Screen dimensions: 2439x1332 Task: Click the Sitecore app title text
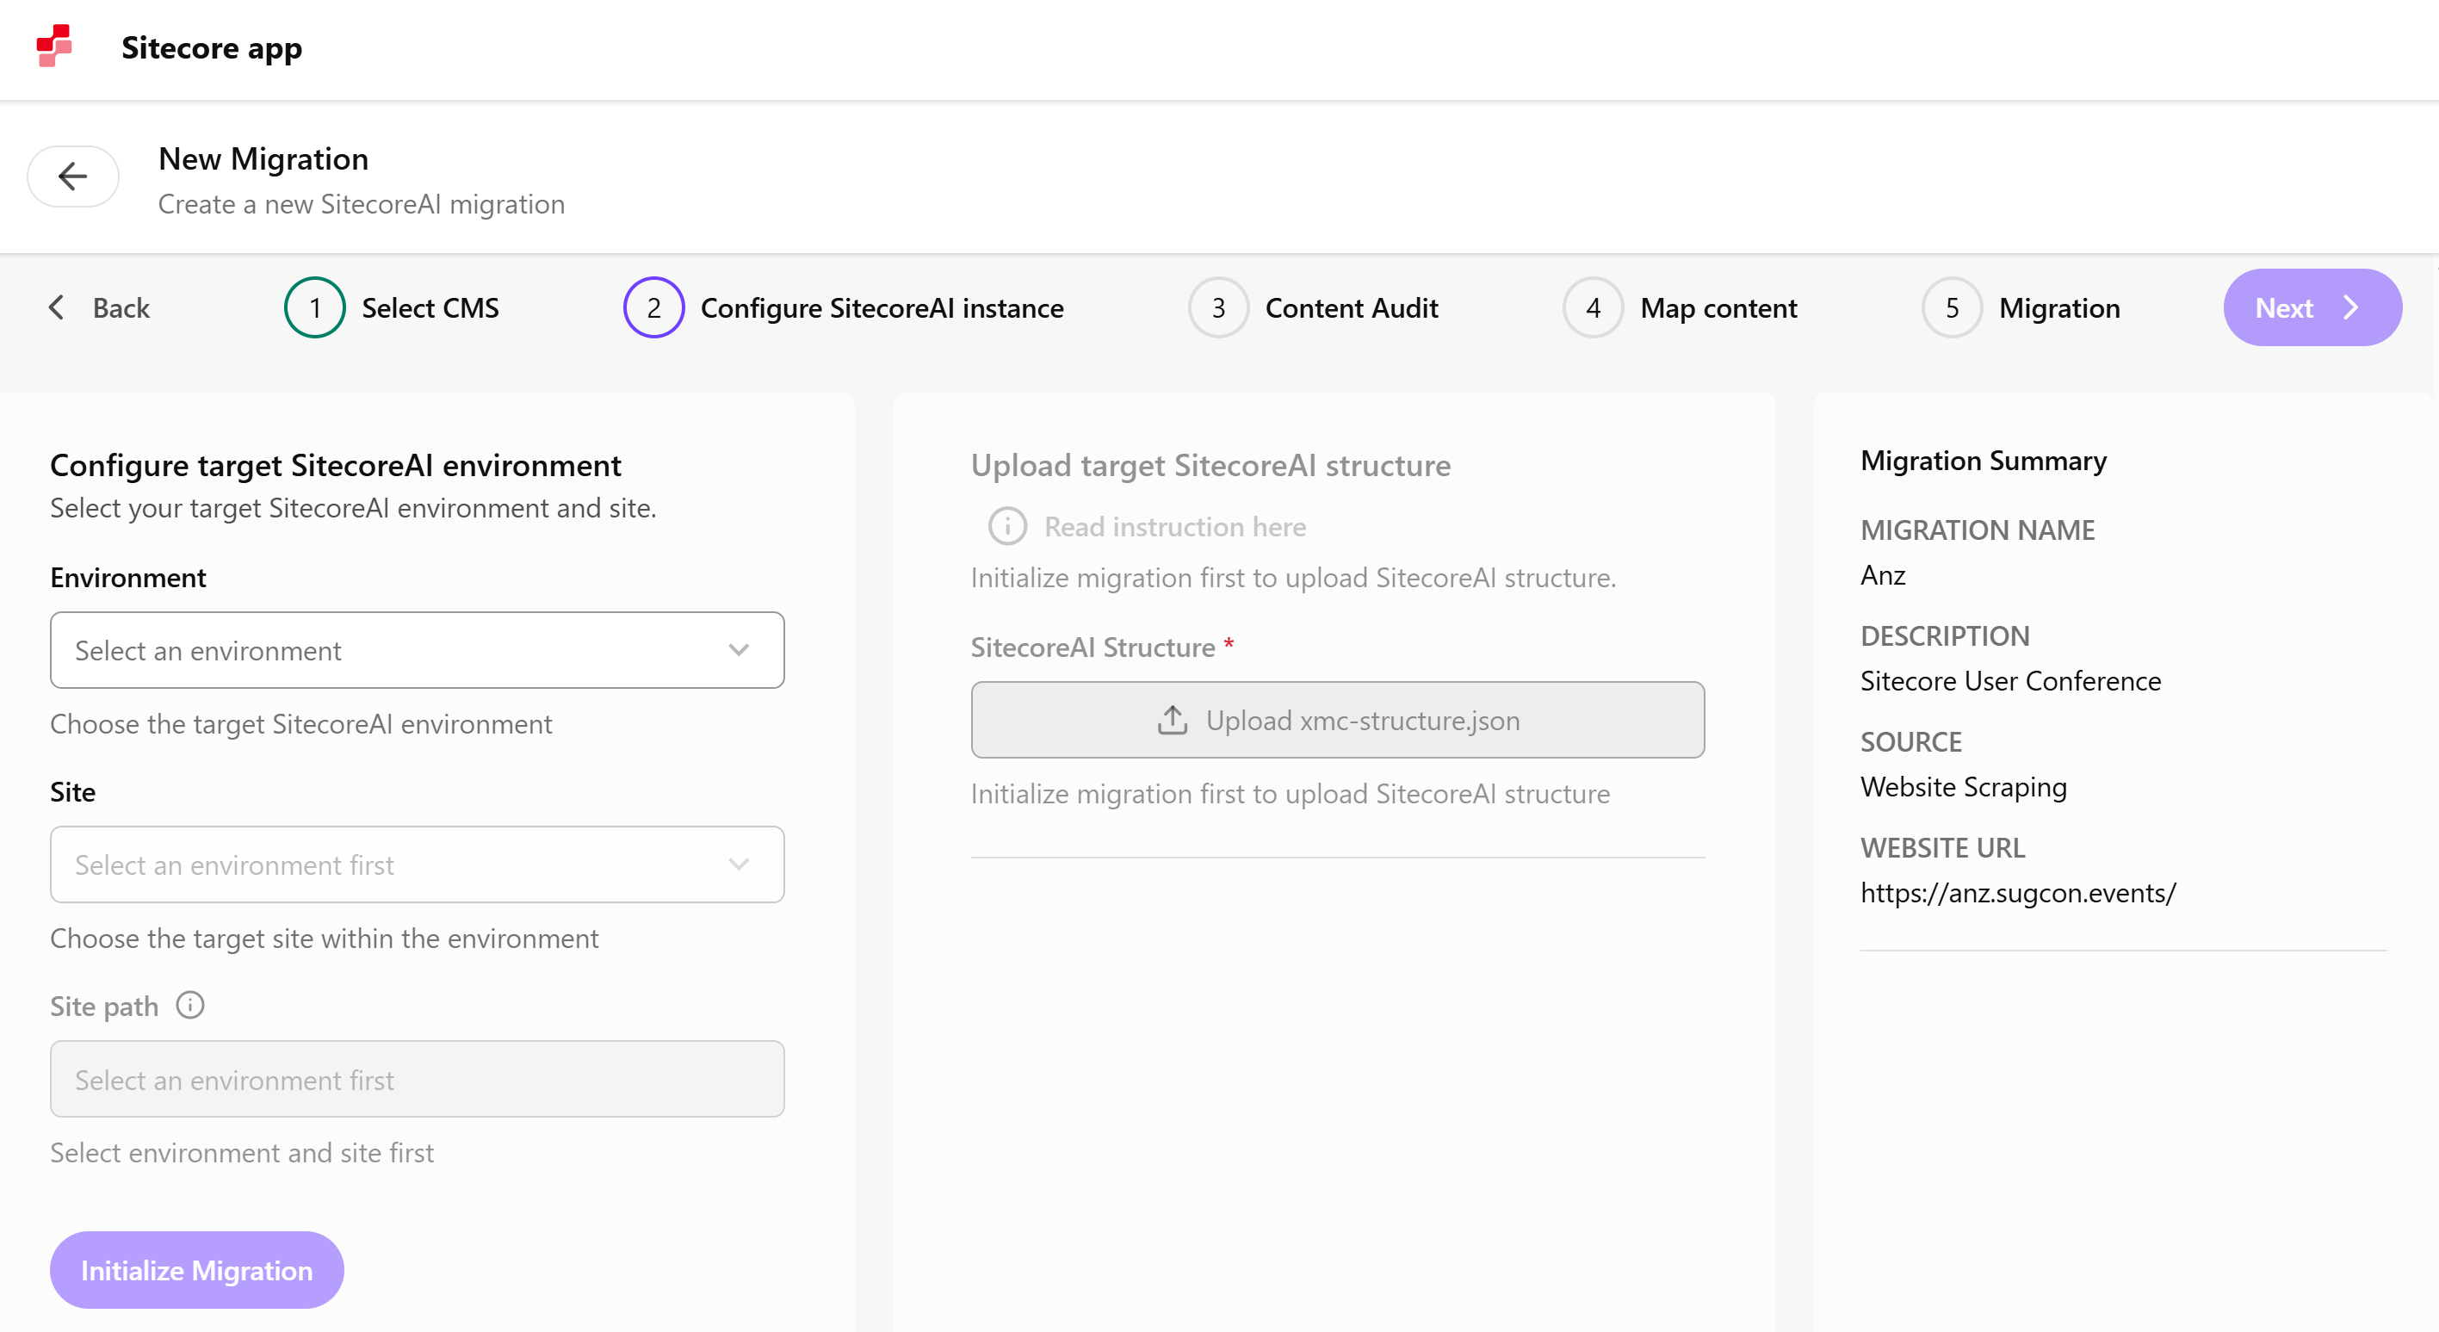pyautogui.click(x=212, y=47)
